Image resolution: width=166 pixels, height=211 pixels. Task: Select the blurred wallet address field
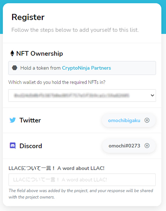tap(82, 95)
